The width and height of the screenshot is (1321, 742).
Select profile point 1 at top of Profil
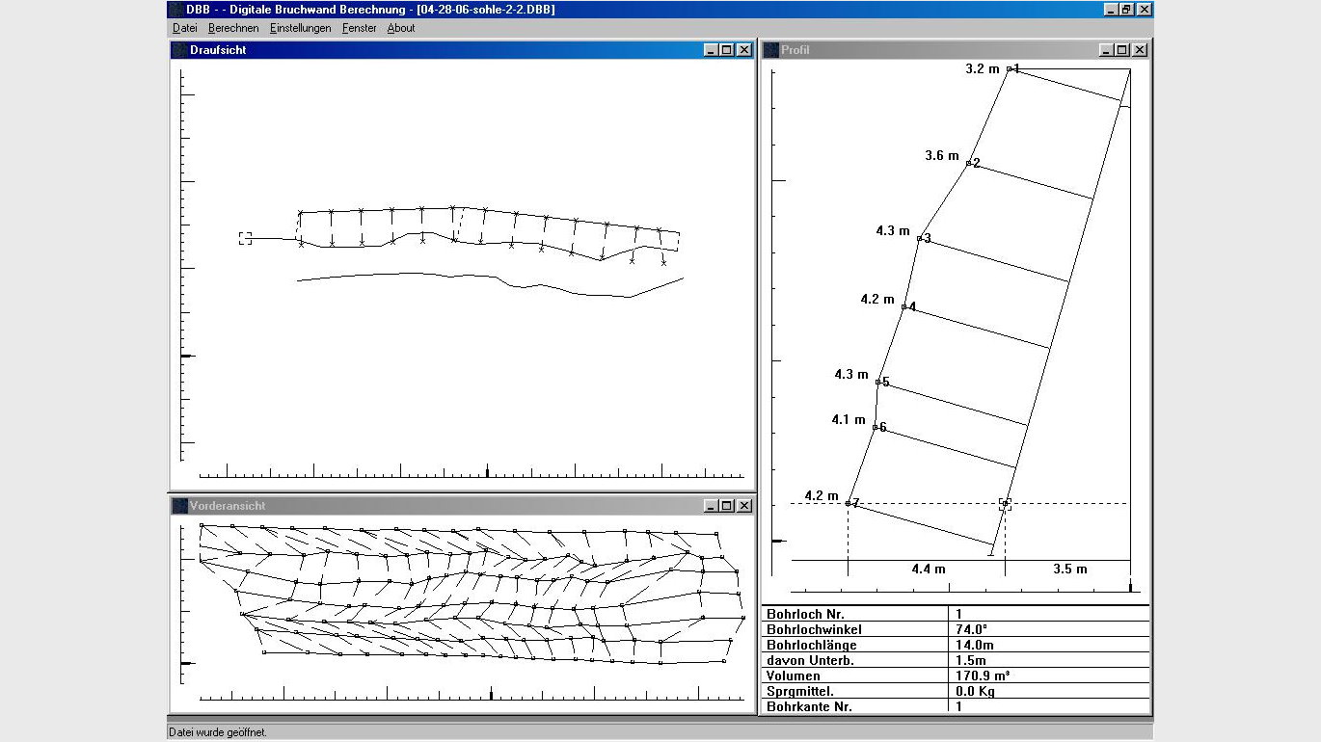(1010, 69)
